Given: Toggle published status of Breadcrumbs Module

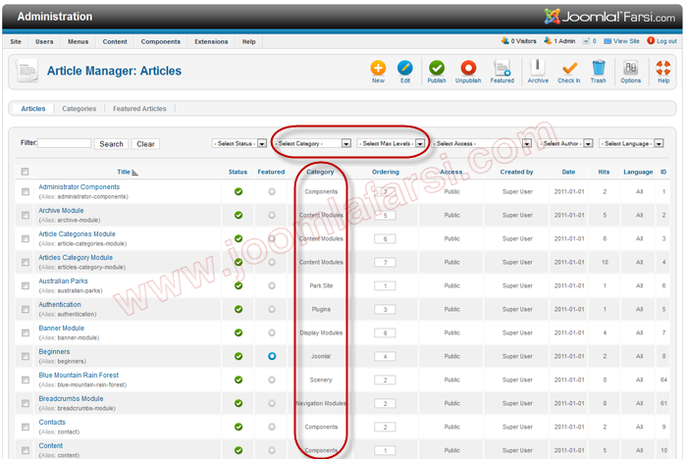Looking at the screenshot, I should click(x=238, y=403).
